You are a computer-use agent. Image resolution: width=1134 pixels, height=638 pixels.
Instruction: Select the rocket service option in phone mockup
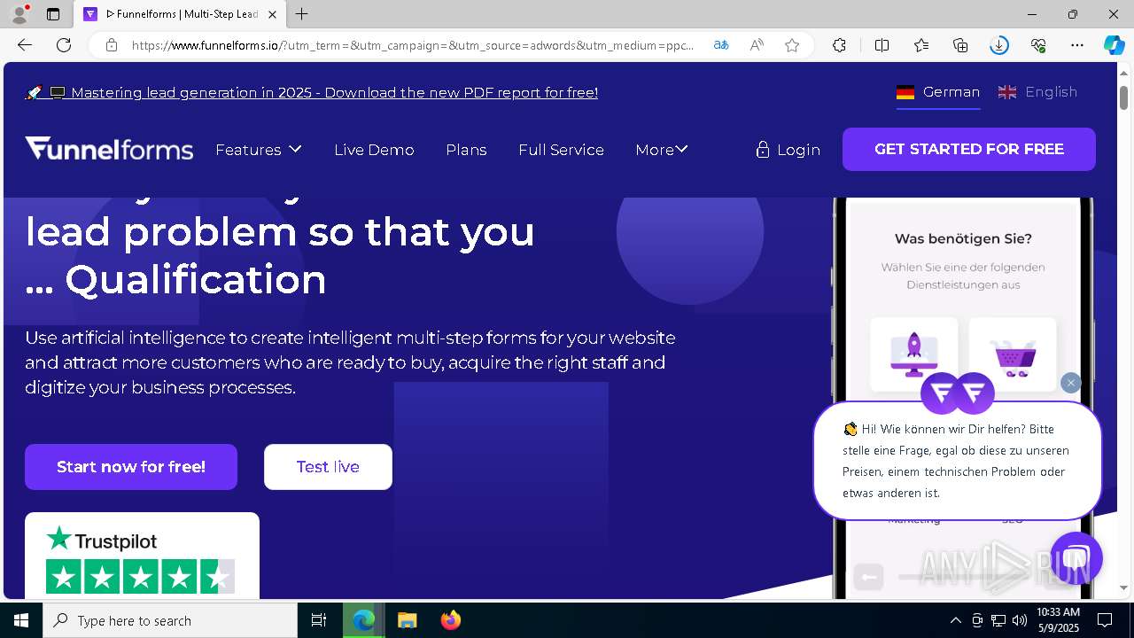(x=913, y=354)
